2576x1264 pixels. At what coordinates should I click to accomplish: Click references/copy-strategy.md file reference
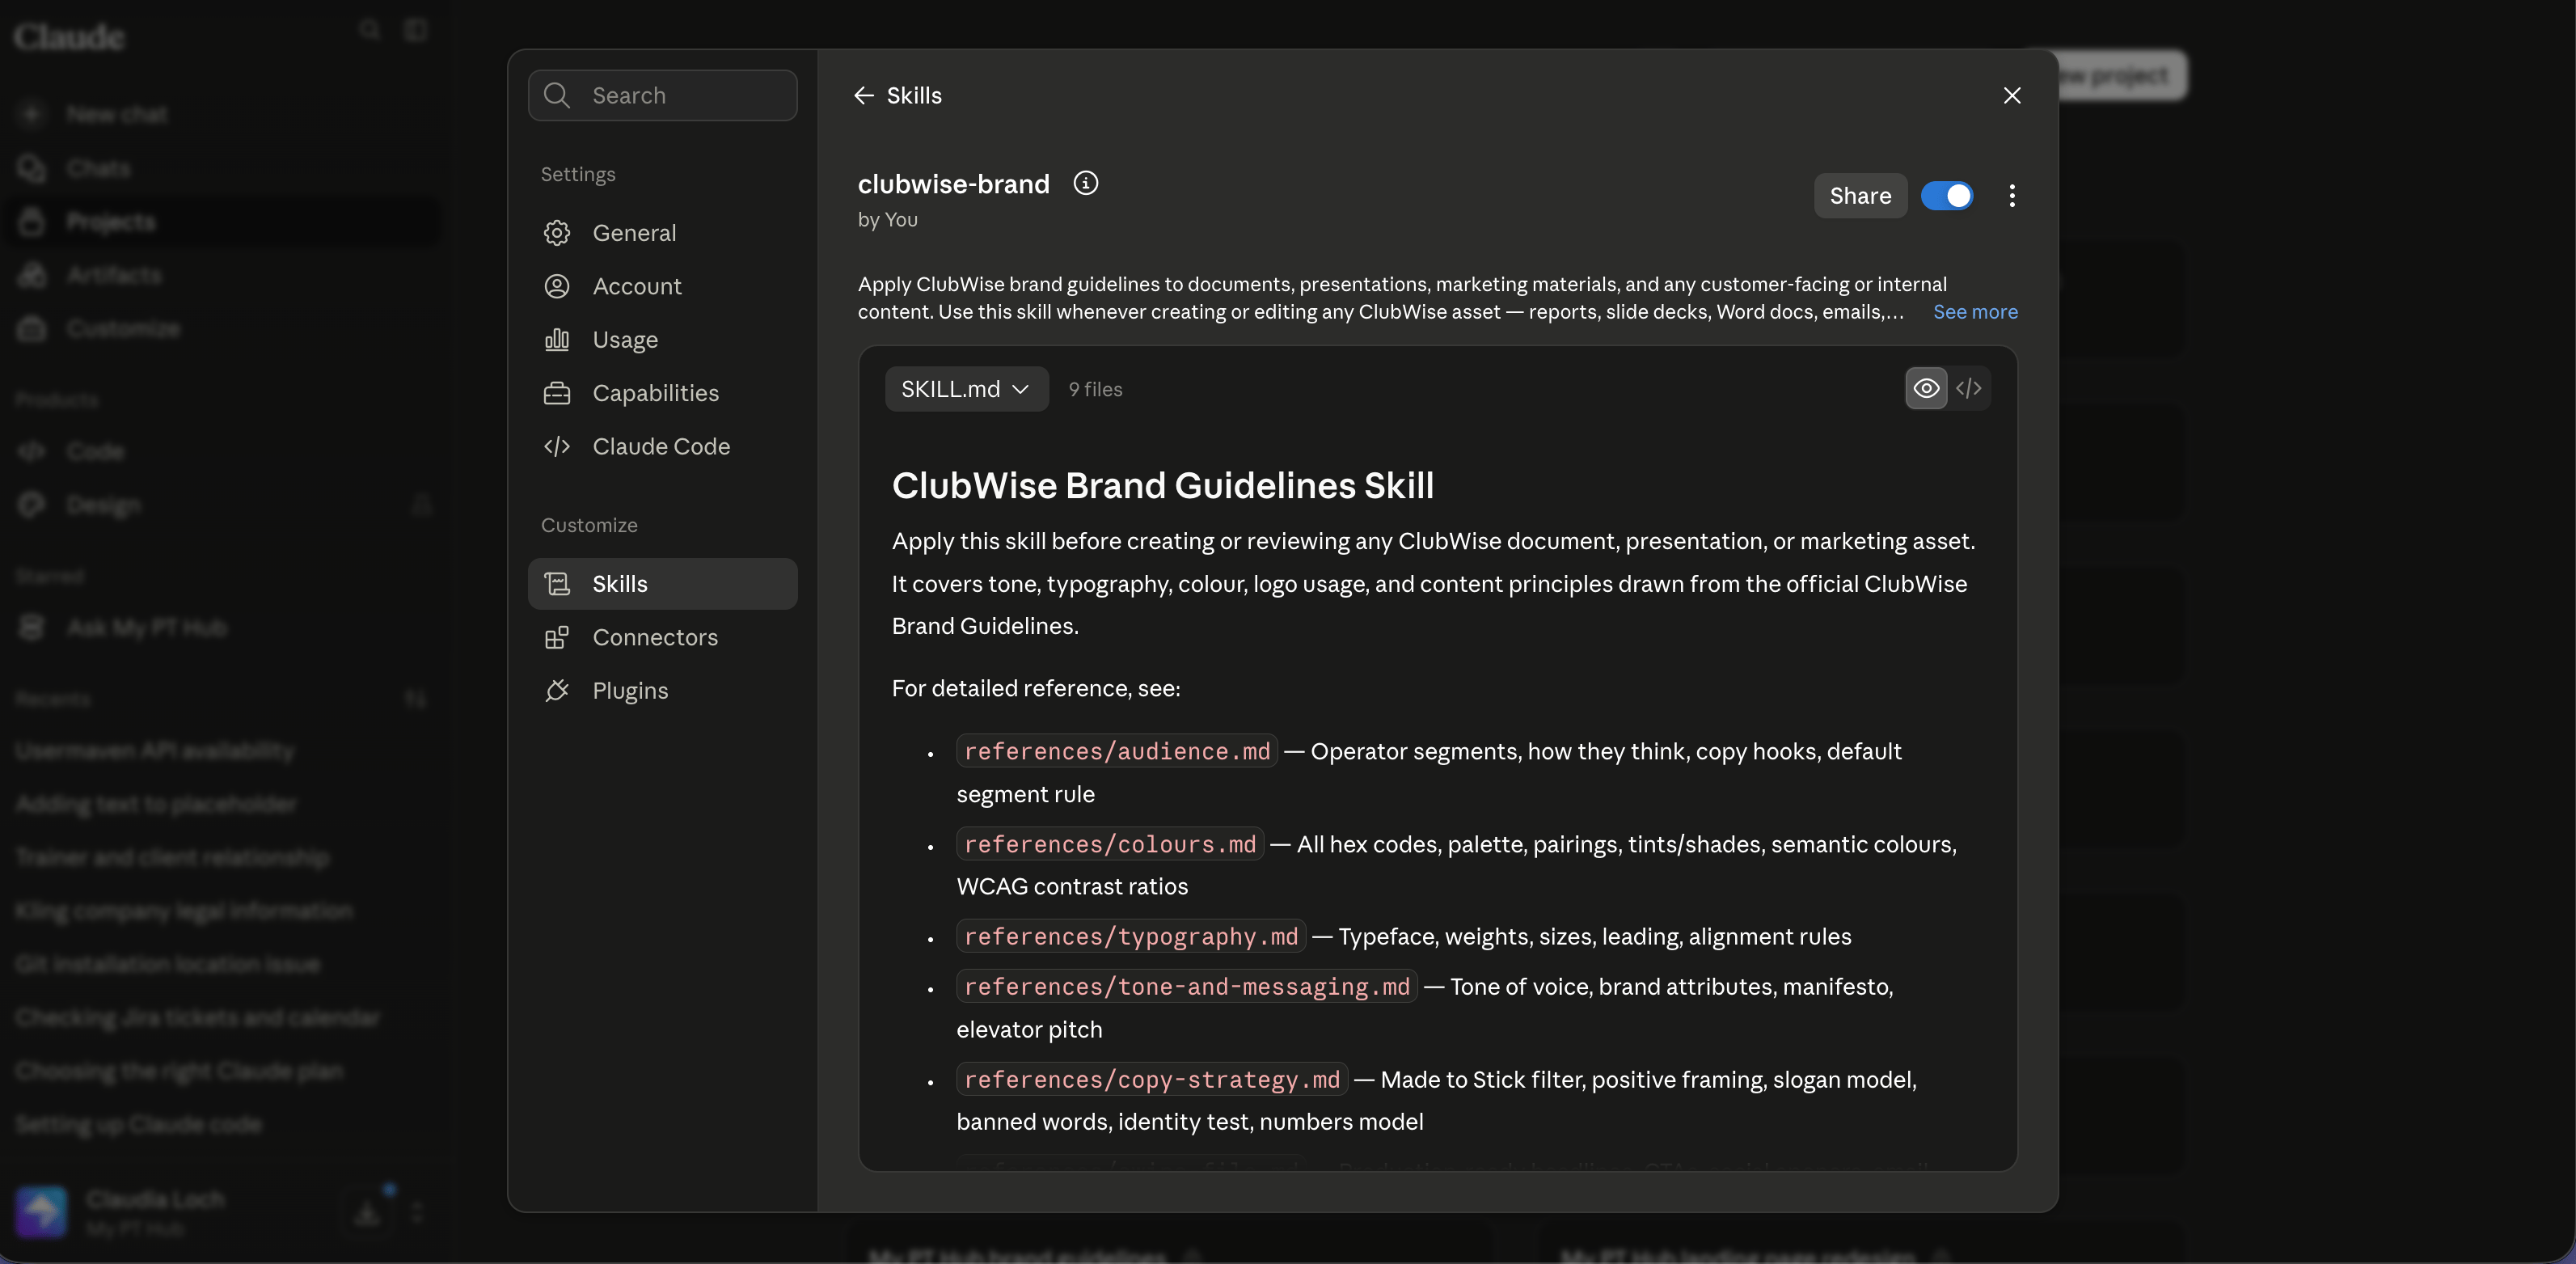pyautogui.click(x=1152, y=1079)
